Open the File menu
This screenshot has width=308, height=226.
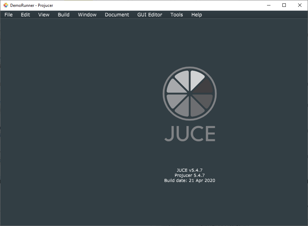(9, 15)
